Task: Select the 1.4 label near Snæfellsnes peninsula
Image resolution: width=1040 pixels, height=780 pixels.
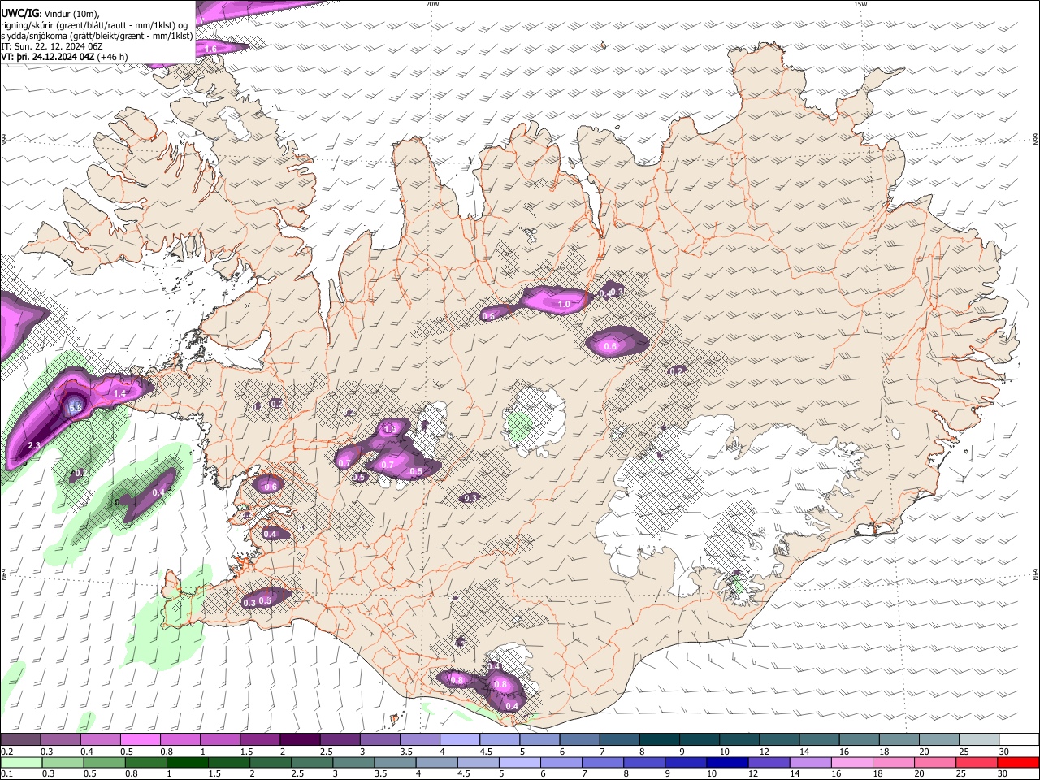Action: click(x=119, y=393)
